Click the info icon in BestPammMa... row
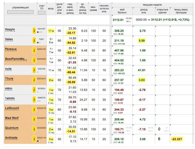195x149 pixels. point(34,60)
